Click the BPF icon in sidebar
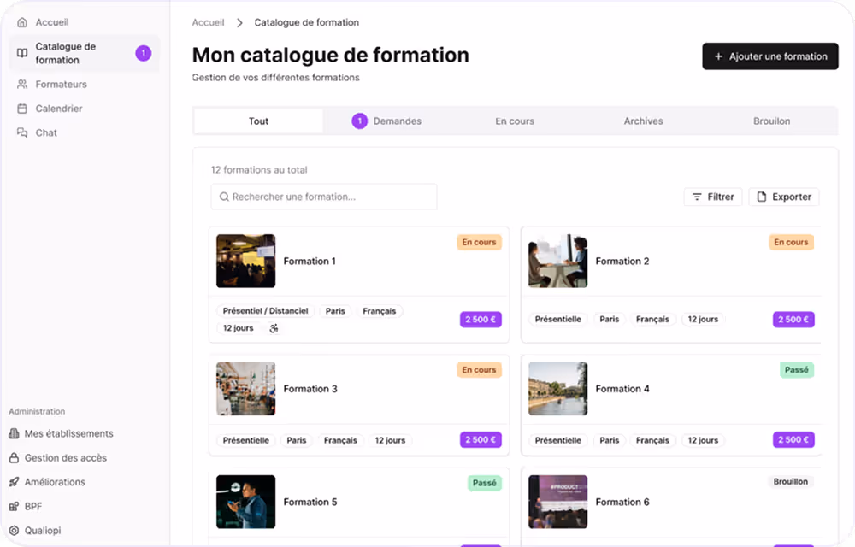The image size is (855, 547). 15,506
